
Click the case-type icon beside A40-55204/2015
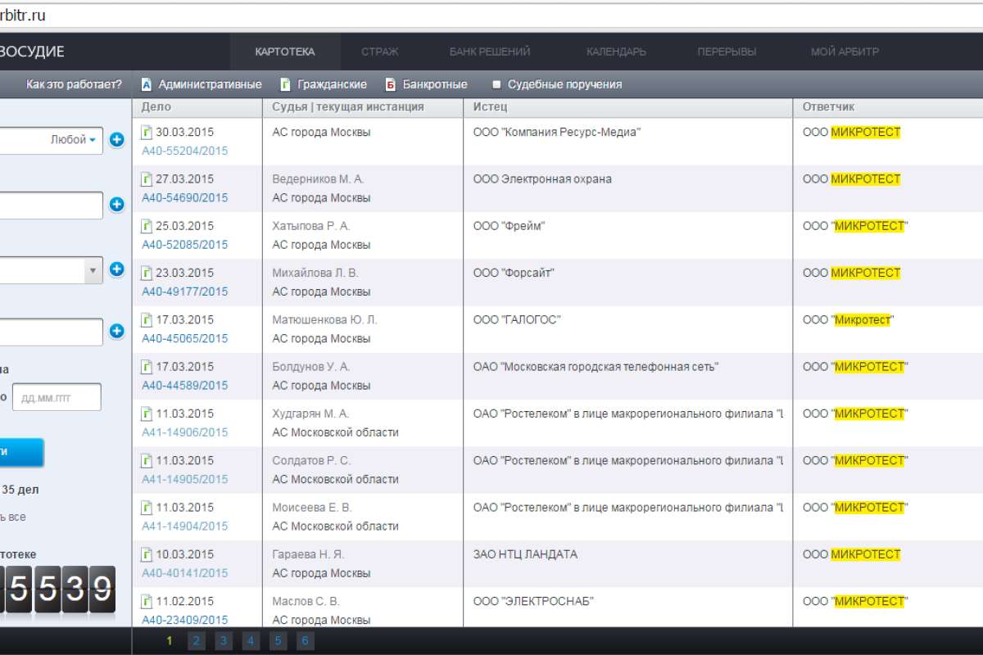[x=147, y=133]
